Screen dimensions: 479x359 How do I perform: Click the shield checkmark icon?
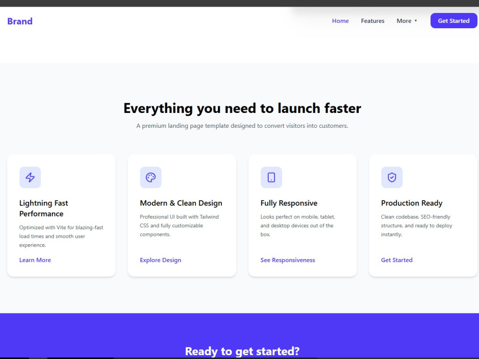click(x=392, y=178)
